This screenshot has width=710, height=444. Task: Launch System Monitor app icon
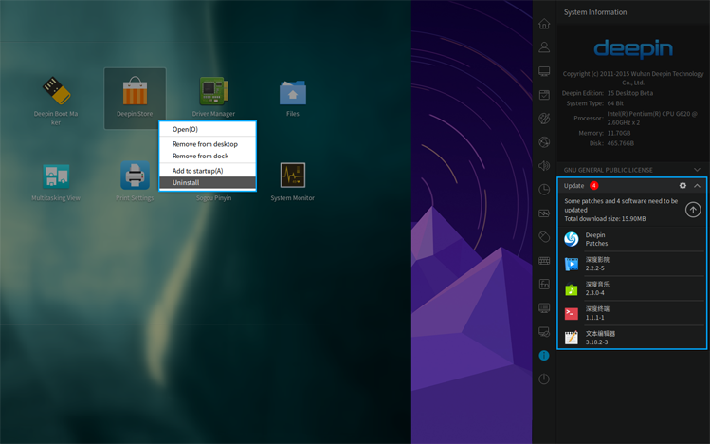(293, 175)
